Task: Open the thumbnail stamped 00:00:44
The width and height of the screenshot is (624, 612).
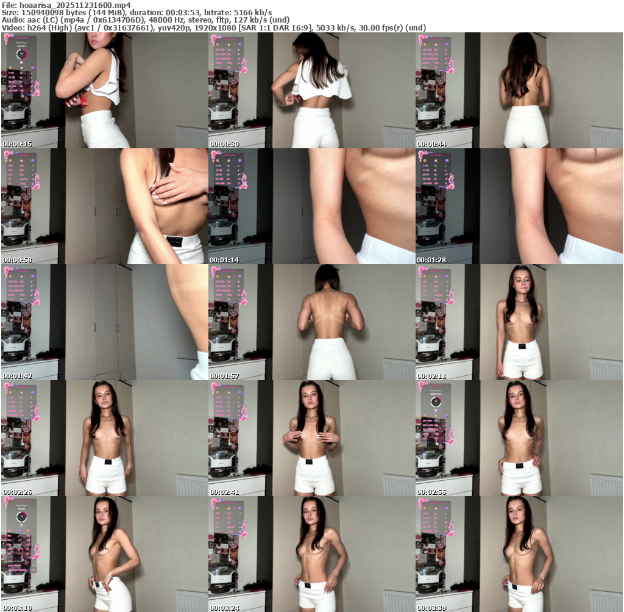Action: (x=519, y=90)
